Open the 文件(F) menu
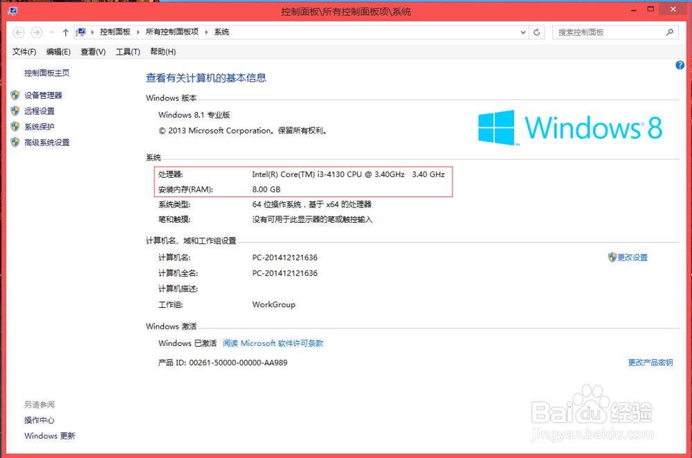692x458 pixels. [x=24, y=52]
